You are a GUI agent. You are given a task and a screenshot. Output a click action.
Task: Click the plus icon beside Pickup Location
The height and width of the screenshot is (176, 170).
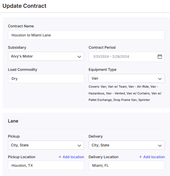(60, 157)
